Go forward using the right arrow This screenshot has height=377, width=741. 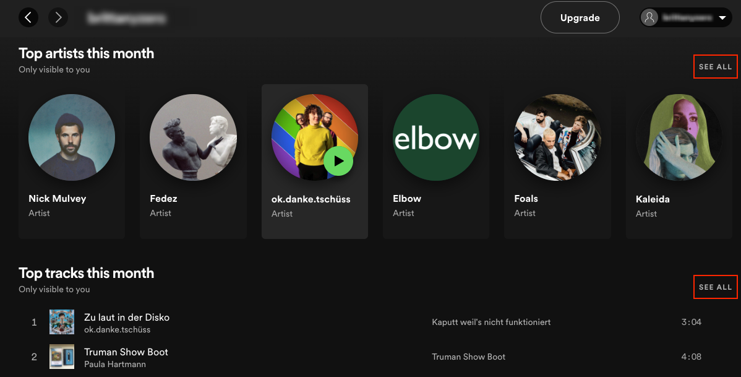point(58,17)
